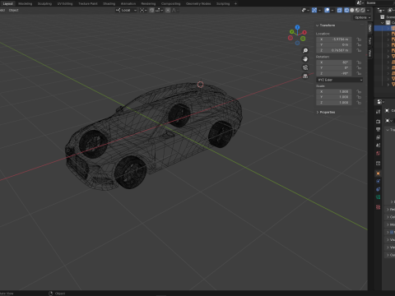The image size is (395, 296).
Task: Edit the Location X value field
Action: 334,39
